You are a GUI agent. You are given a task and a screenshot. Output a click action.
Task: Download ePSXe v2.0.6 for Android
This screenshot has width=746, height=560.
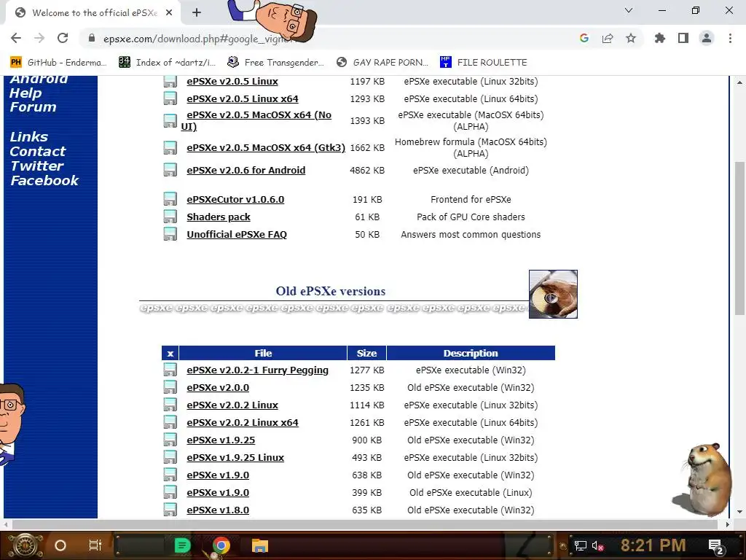coord(246,170)
